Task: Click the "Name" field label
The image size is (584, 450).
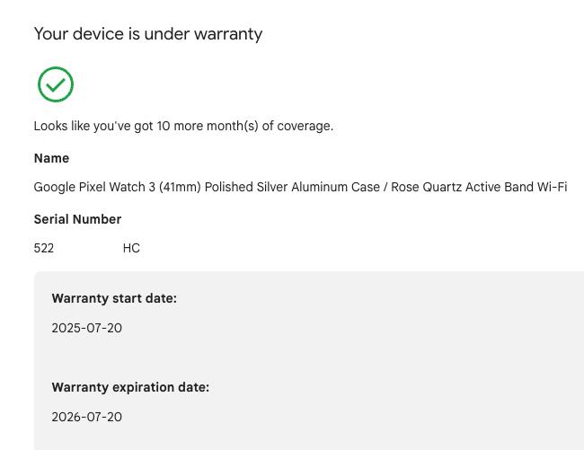Action: tap(51, 158)
